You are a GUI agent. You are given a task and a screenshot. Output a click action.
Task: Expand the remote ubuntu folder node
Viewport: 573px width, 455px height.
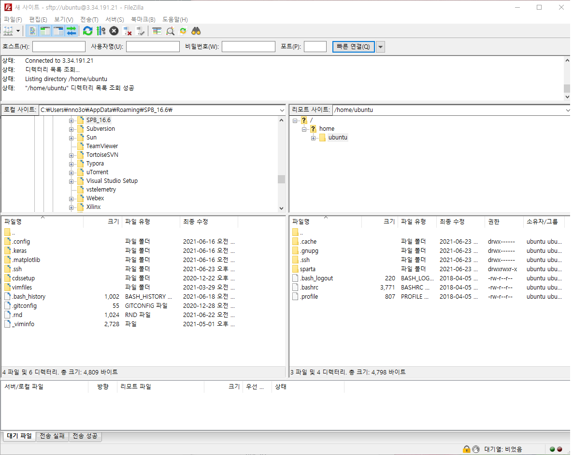[x=313, y=138]
